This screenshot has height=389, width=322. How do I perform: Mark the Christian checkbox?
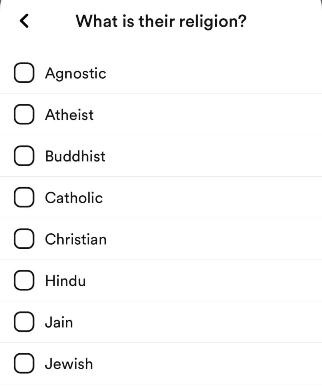point(24,239)
